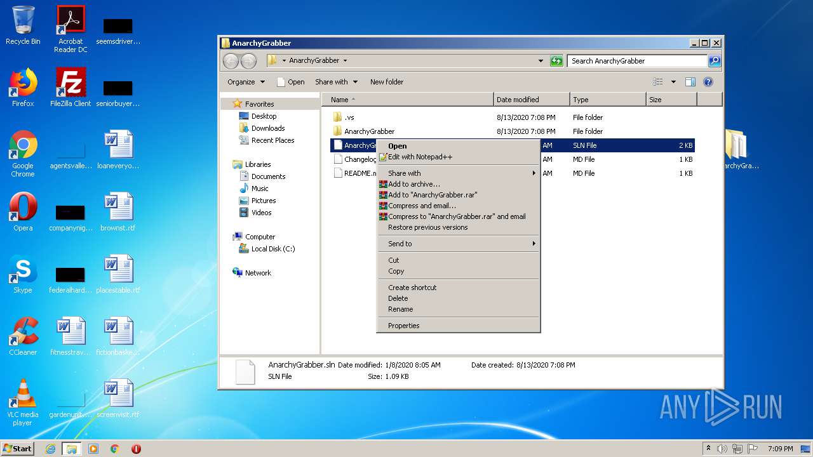
Task: Select Restore previous versions
Action: [x=458, y=227]
